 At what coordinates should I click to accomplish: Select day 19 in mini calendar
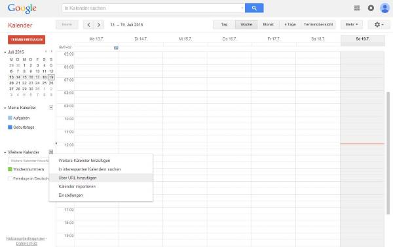point(51,77)
